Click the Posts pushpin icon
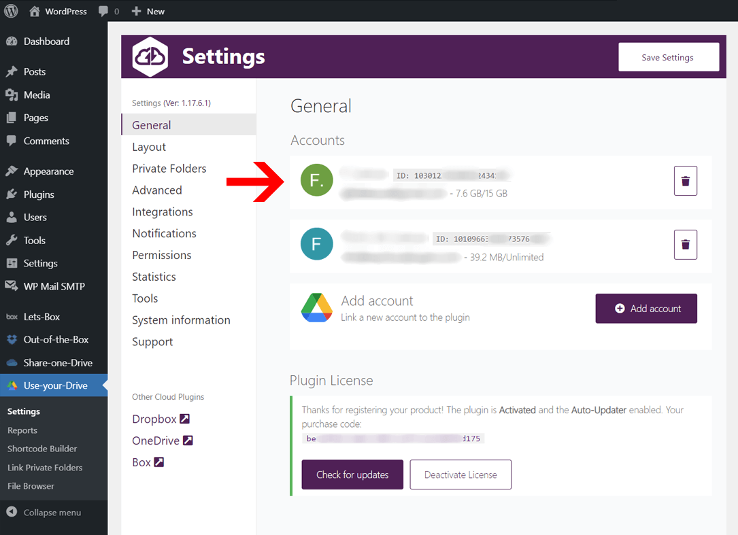 (x=12, y=71)
